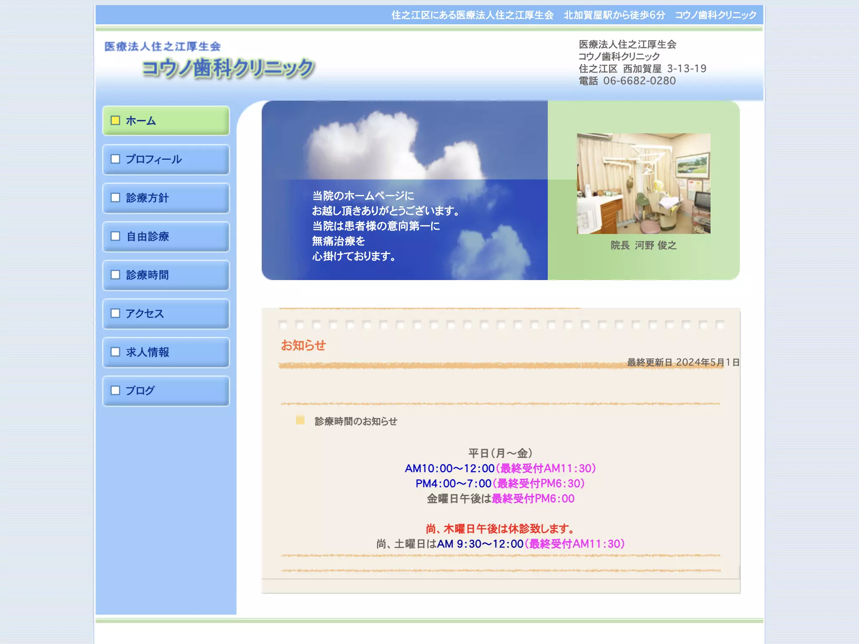This screenshot has height=644, width=859.
Task: Click the PM4:00～7:00 hours line
Action: (500, 483)
